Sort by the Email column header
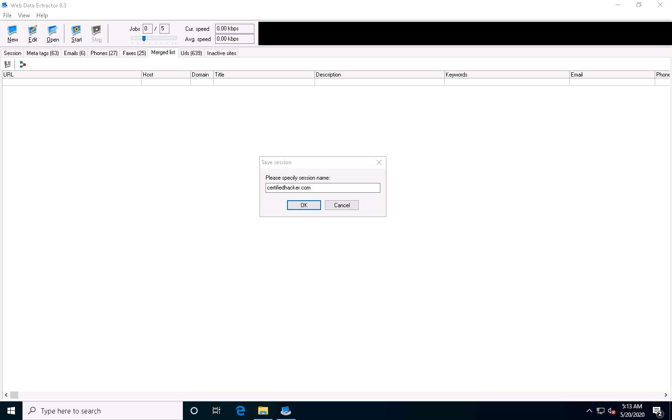 [612, 75]
